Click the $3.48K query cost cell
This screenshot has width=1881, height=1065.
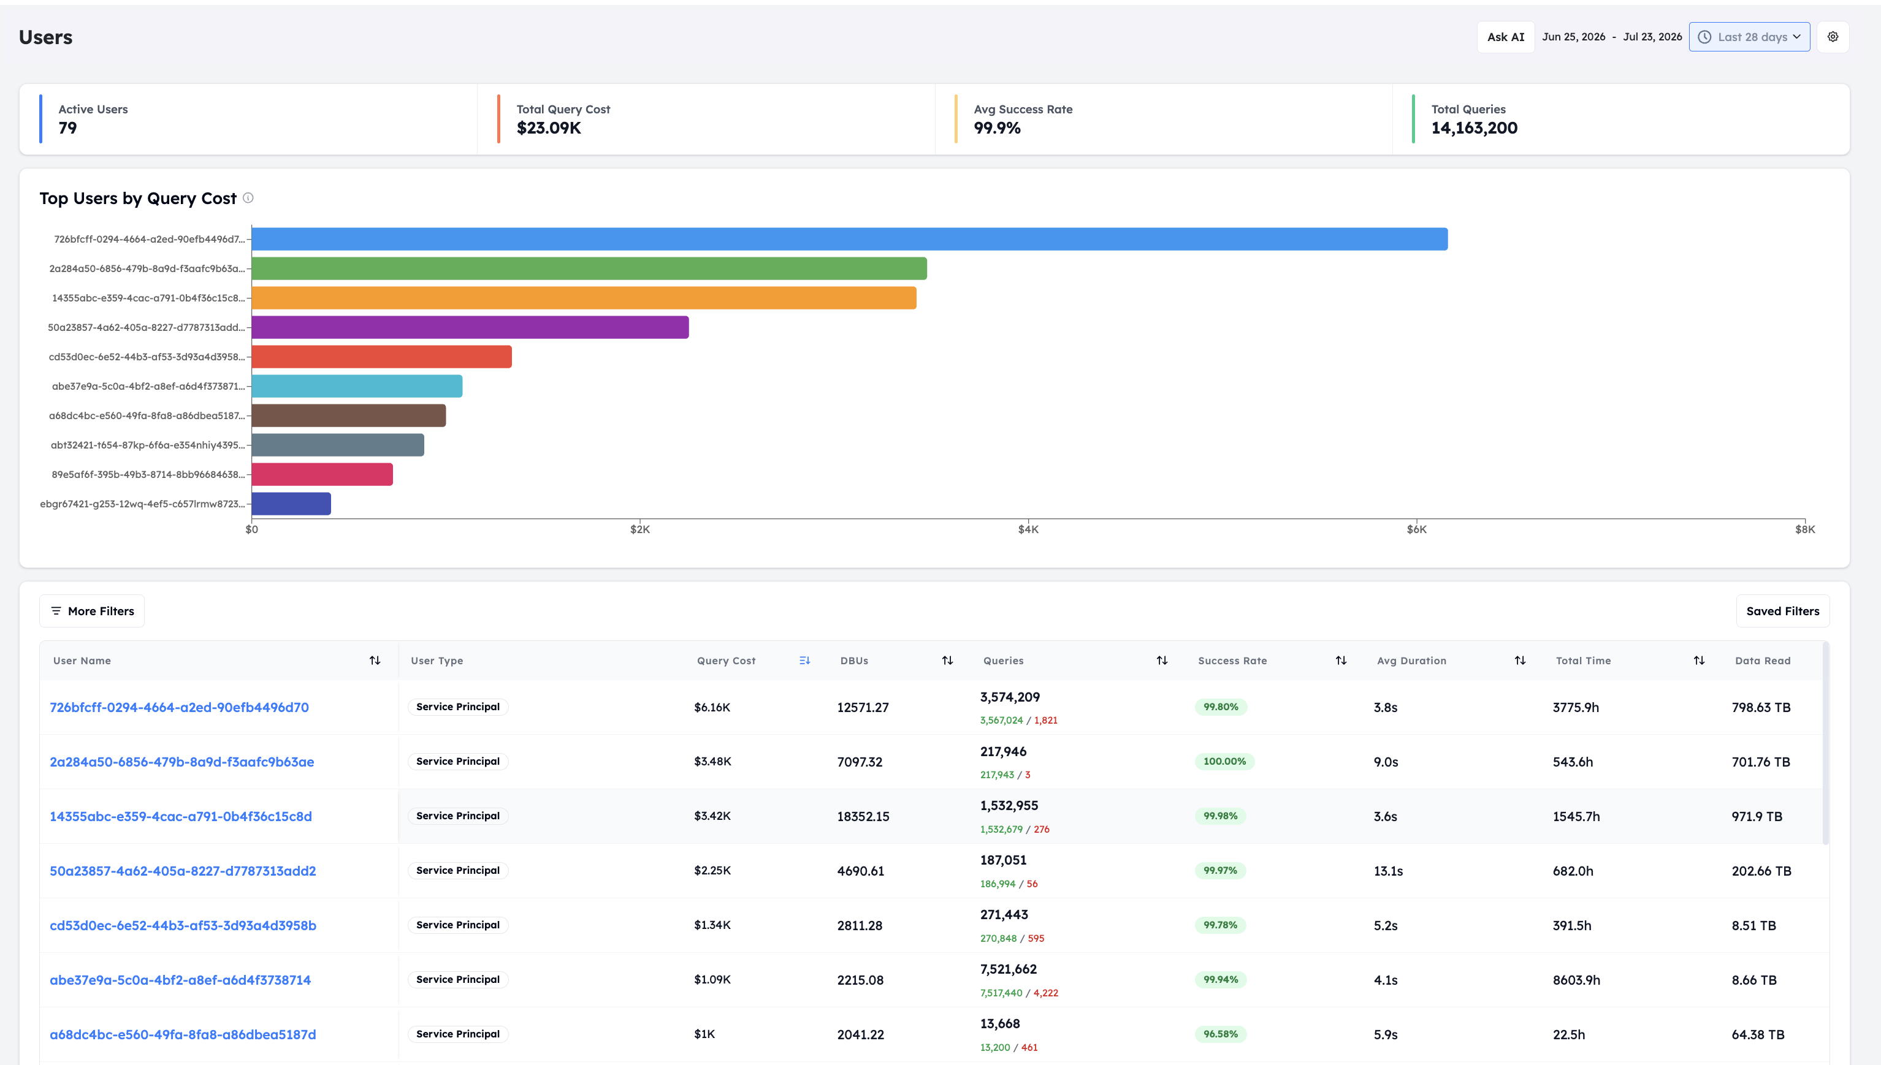(x=712, y=762)
